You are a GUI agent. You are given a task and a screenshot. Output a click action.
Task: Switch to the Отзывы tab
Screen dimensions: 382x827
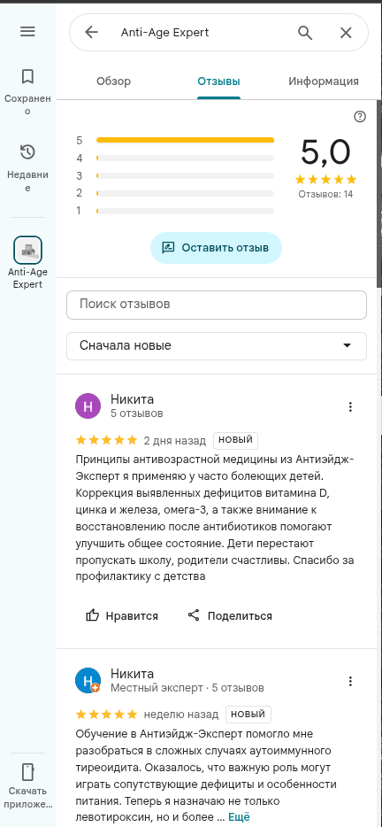coord(218,81)
